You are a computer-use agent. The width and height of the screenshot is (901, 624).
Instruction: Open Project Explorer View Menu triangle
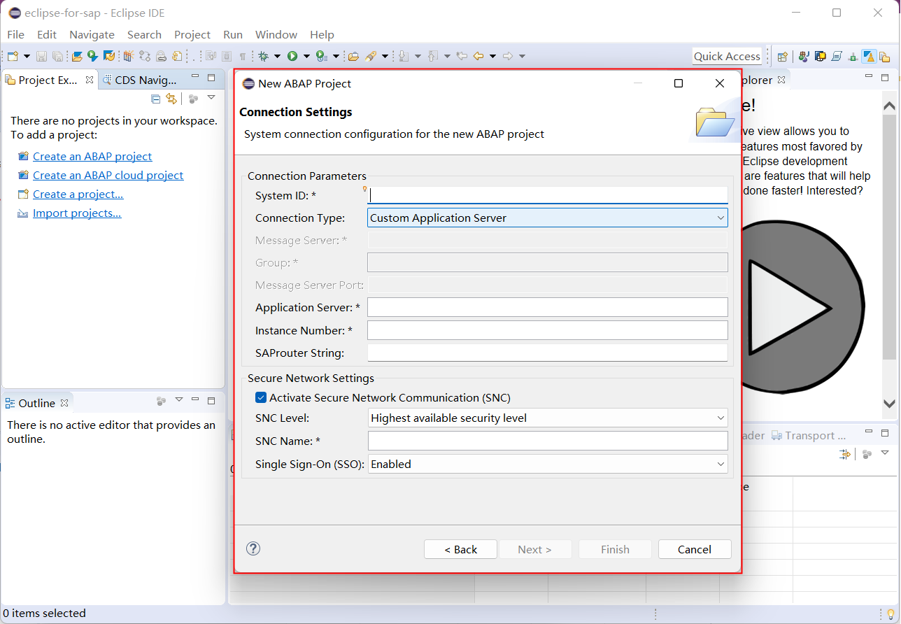coord(211,98)
